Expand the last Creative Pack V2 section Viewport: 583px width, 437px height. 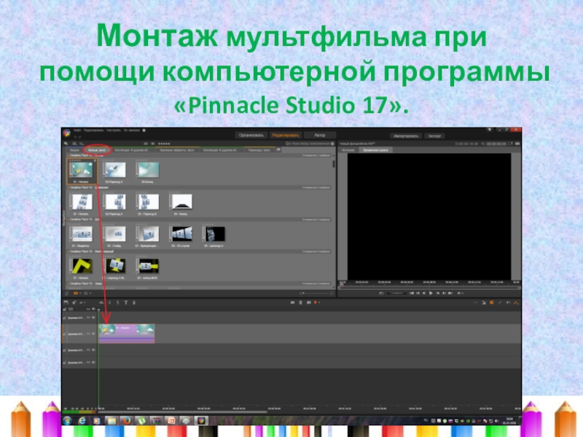tap(68, 283)
